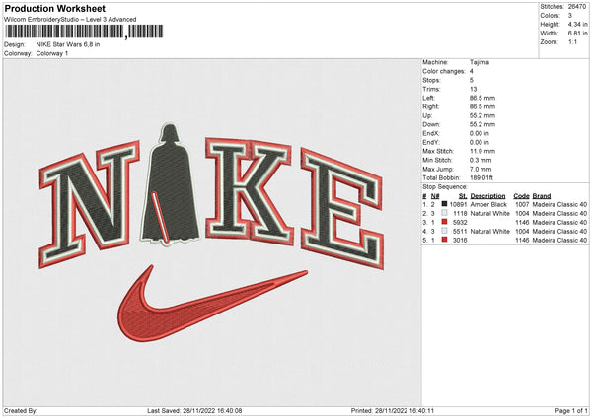
Task: Click the embroidered letter N in the design
Action: 89,204
